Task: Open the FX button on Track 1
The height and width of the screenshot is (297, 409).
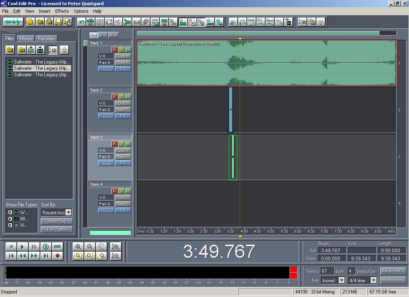Action: (x=123, y=69)
